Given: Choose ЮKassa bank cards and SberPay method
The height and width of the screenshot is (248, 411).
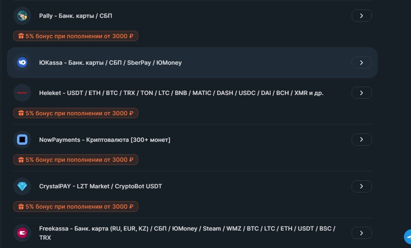Looking at the screenshot, I should point(110,63).
